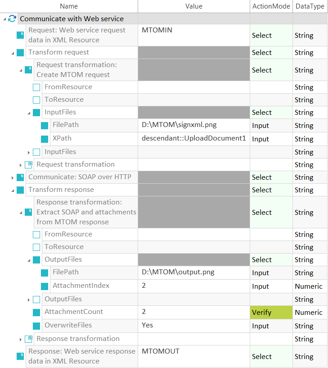Click the ActionMode column header
The height and width of the screenshot is (368, 328).
[271, 6]
